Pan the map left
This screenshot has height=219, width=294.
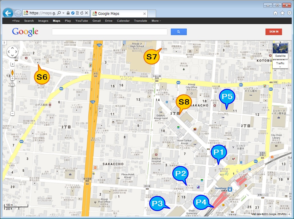[9, 52]
